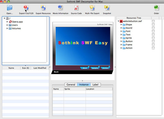Check the Sound resource checkbox
This screenshot has height=119, width=164.
[x=153, y=28]
